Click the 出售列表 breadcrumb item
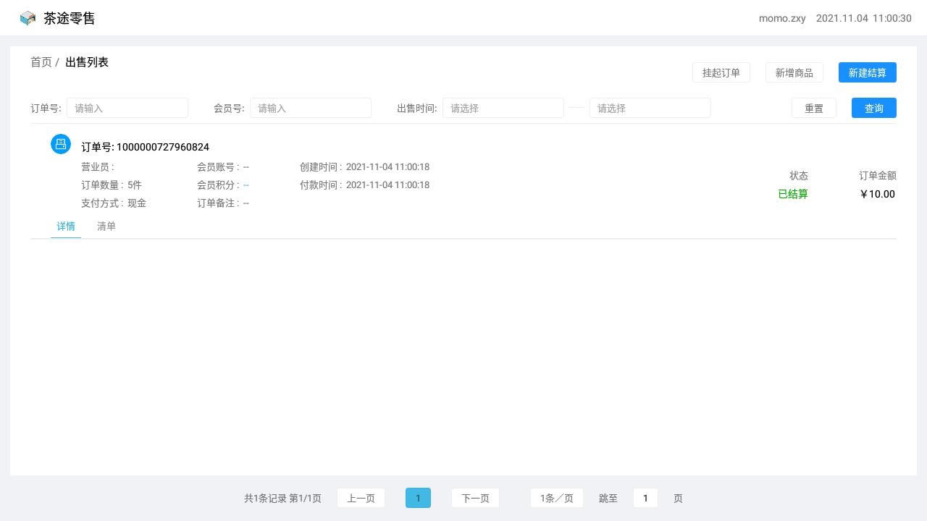Image resolution: width=927 pixels, height=521 pixels. coord(86,62)
